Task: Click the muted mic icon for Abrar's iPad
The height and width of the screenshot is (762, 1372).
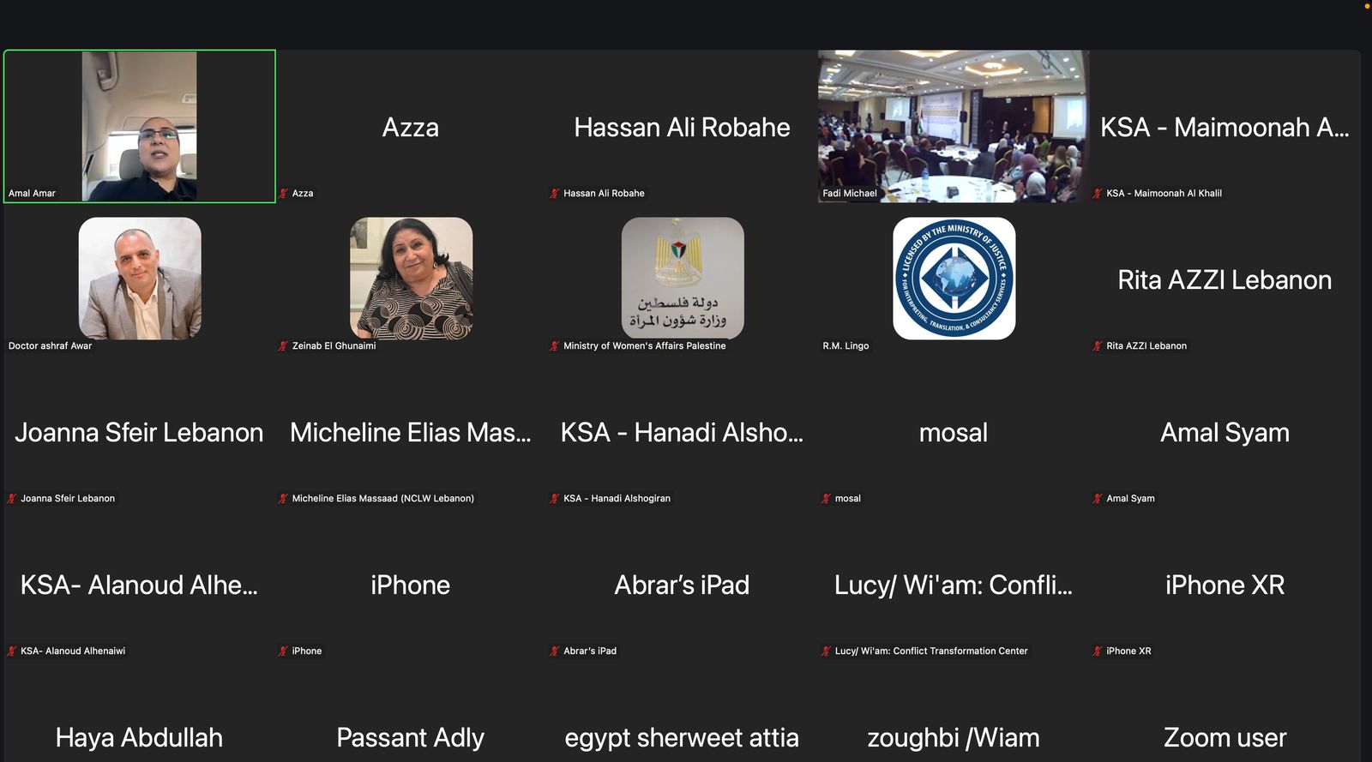Action: tap(555, 651)
